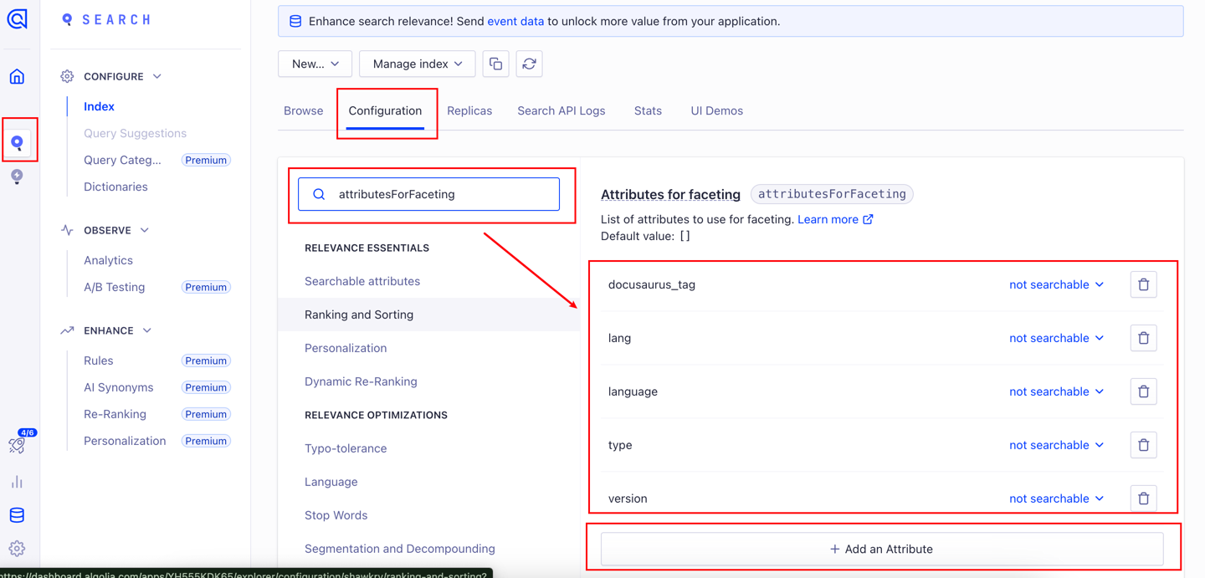Change language not searchable dropdown
Viewport: 1205px width, 578px height.
tap(1056, 391)
